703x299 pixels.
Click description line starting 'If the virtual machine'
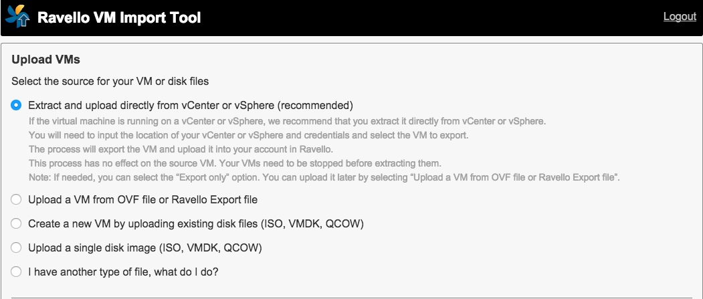point(288,122)
